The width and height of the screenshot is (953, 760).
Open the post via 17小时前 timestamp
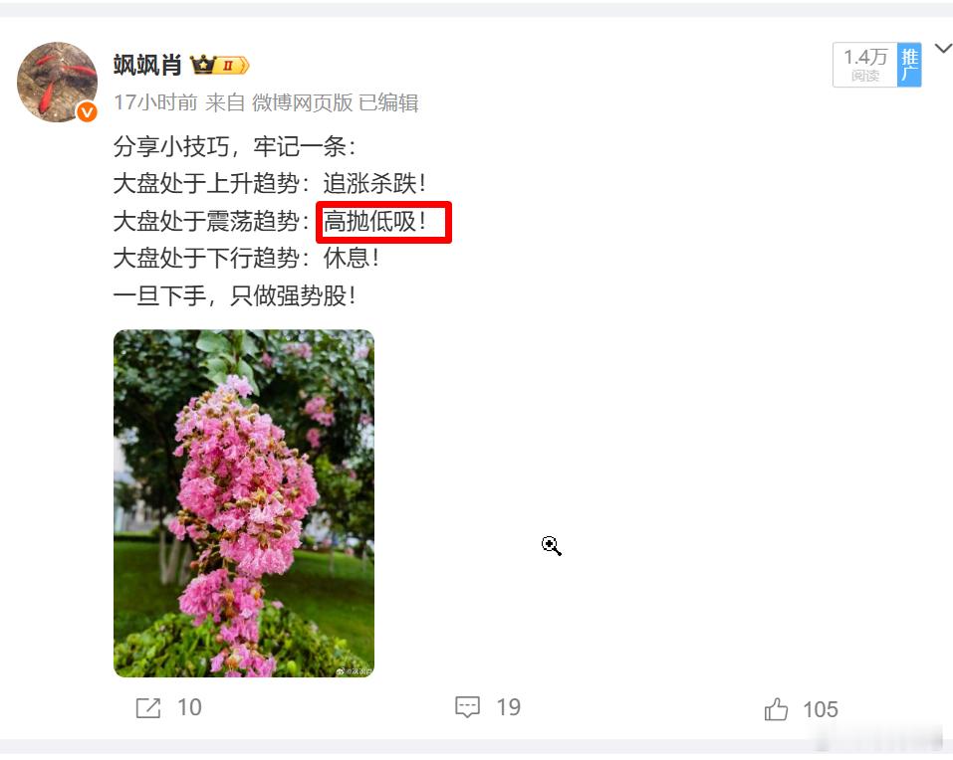(155, 102)
